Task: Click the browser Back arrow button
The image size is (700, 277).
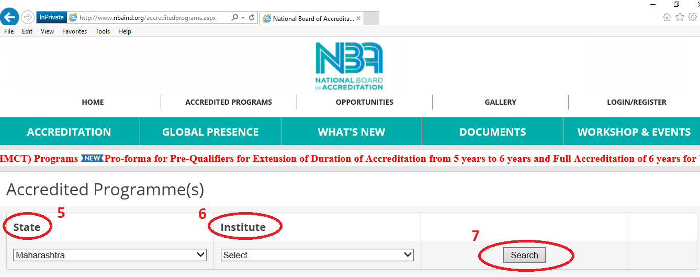Action: coord(9,17)
